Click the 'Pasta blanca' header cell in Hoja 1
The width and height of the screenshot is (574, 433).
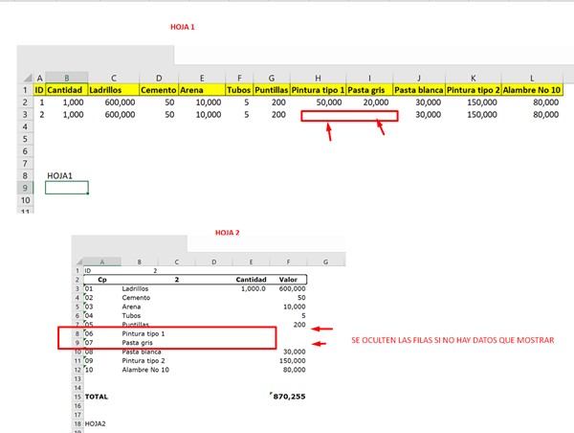pos(419,90)
